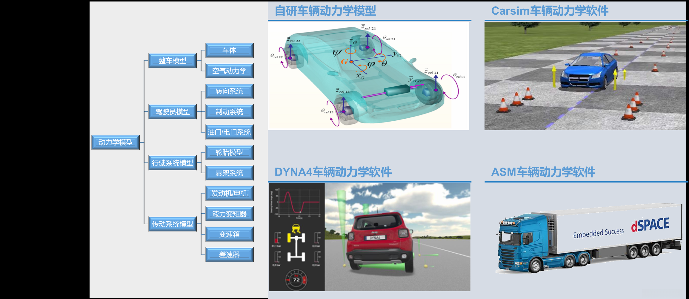Click the blue car in Carsim image
The width and height of the screenshot is (689, 299).
pos(588,70)
